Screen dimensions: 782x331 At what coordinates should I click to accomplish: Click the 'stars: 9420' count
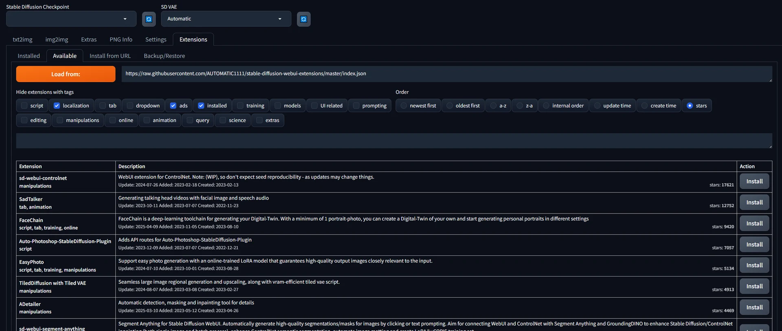[x=723, y=227]
